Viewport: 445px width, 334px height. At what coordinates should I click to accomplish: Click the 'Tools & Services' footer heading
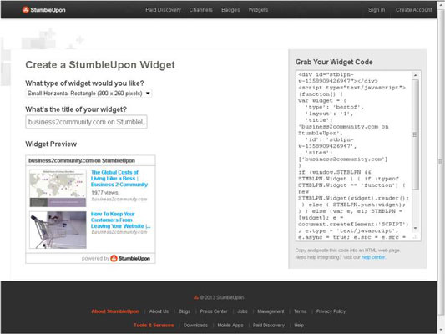pyautogui.click(x=154, y=325)
